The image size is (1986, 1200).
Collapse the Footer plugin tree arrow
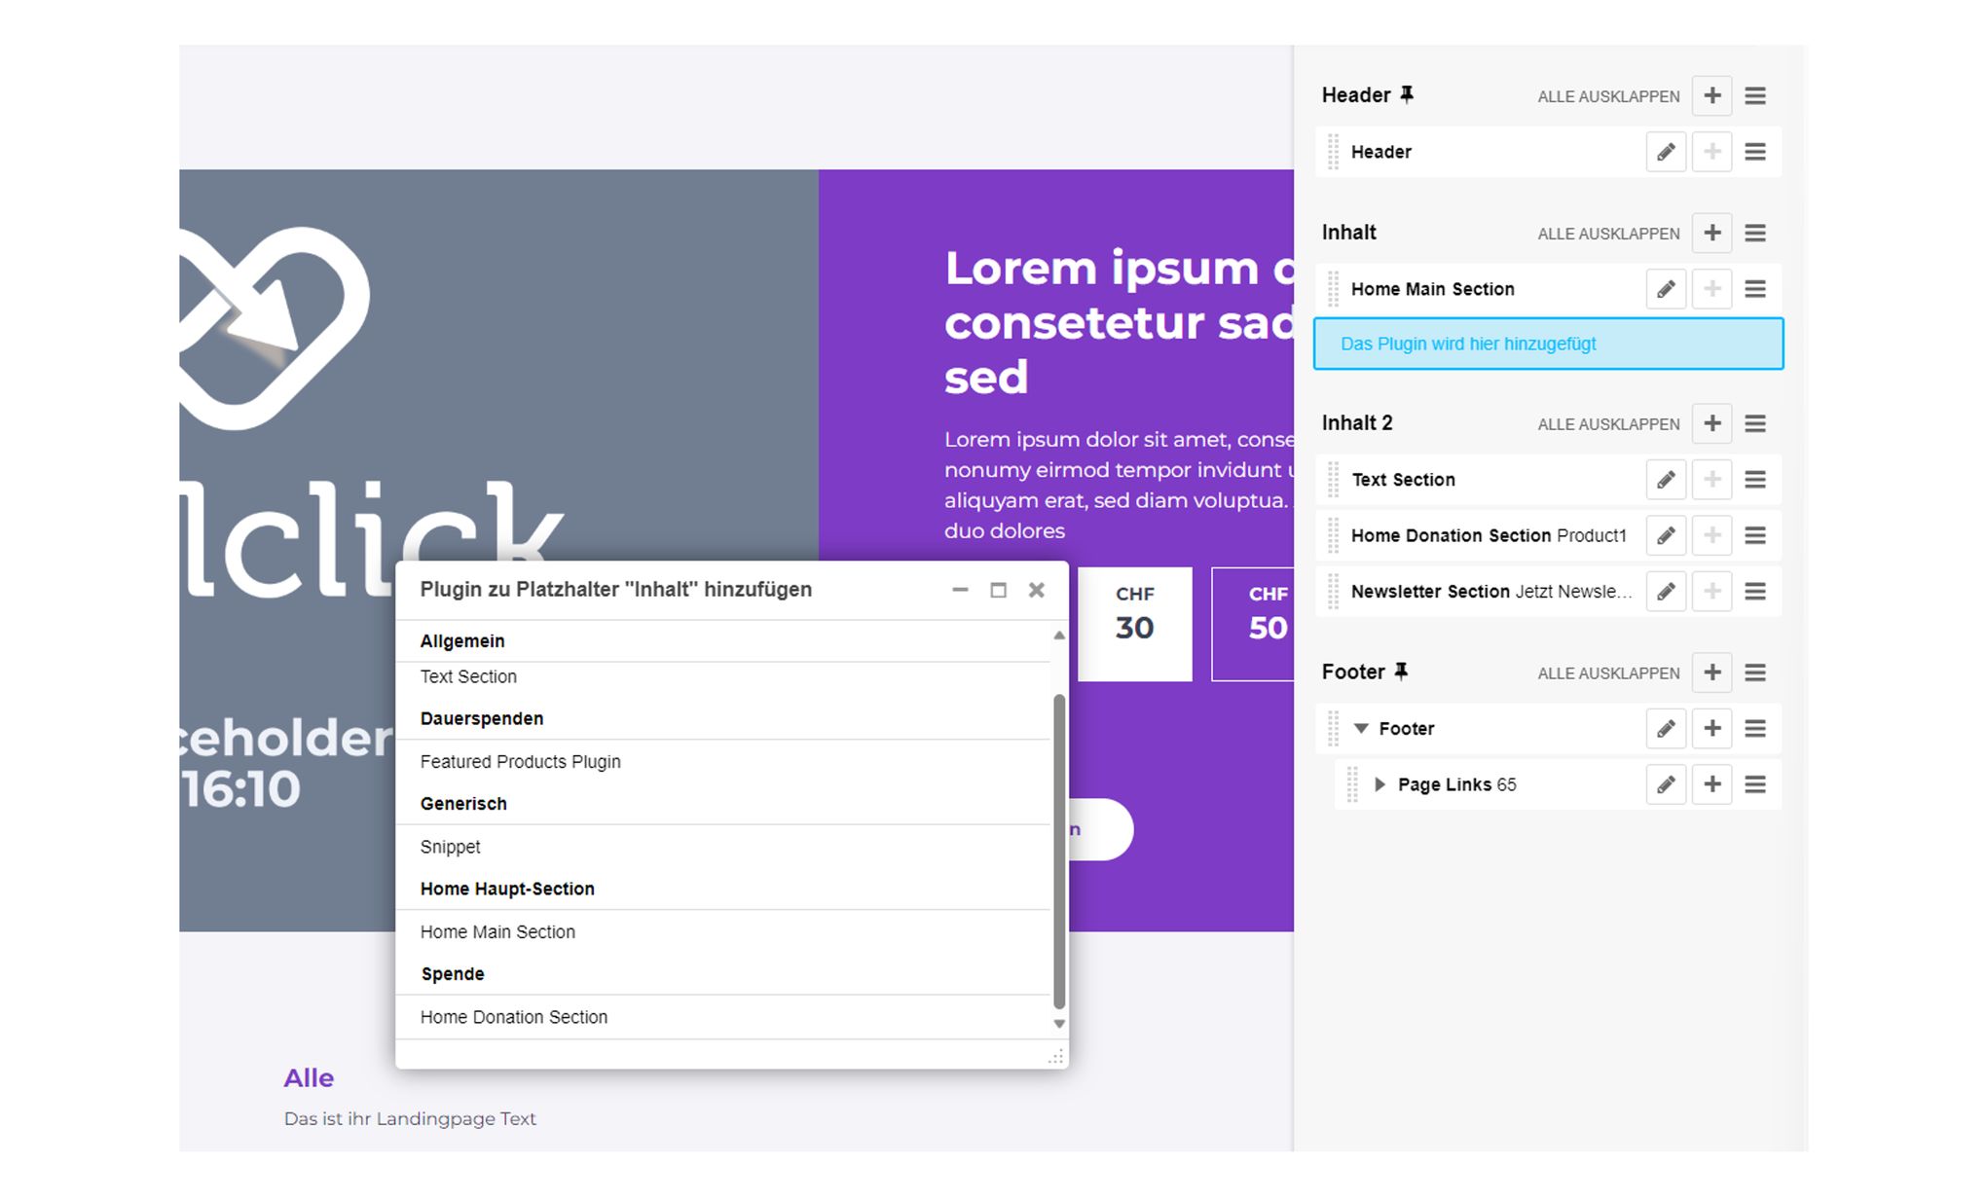click(1361, 729)
